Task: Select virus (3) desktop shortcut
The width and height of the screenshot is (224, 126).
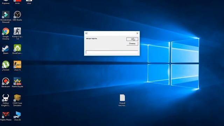Action: click(x=17, y=116)
